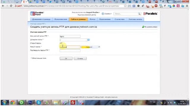
Task: Click the volume icon in system tray
Action: pyautogui.click(x=171, y=103)
